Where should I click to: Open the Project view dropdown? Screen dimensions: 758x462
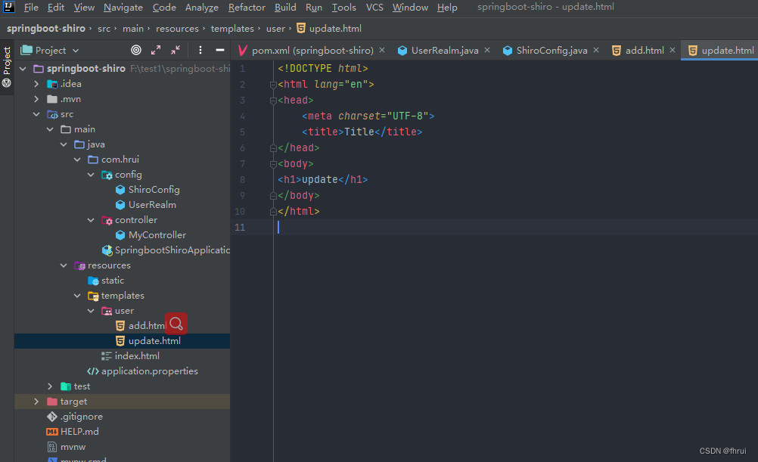click(x=50, y=50)
